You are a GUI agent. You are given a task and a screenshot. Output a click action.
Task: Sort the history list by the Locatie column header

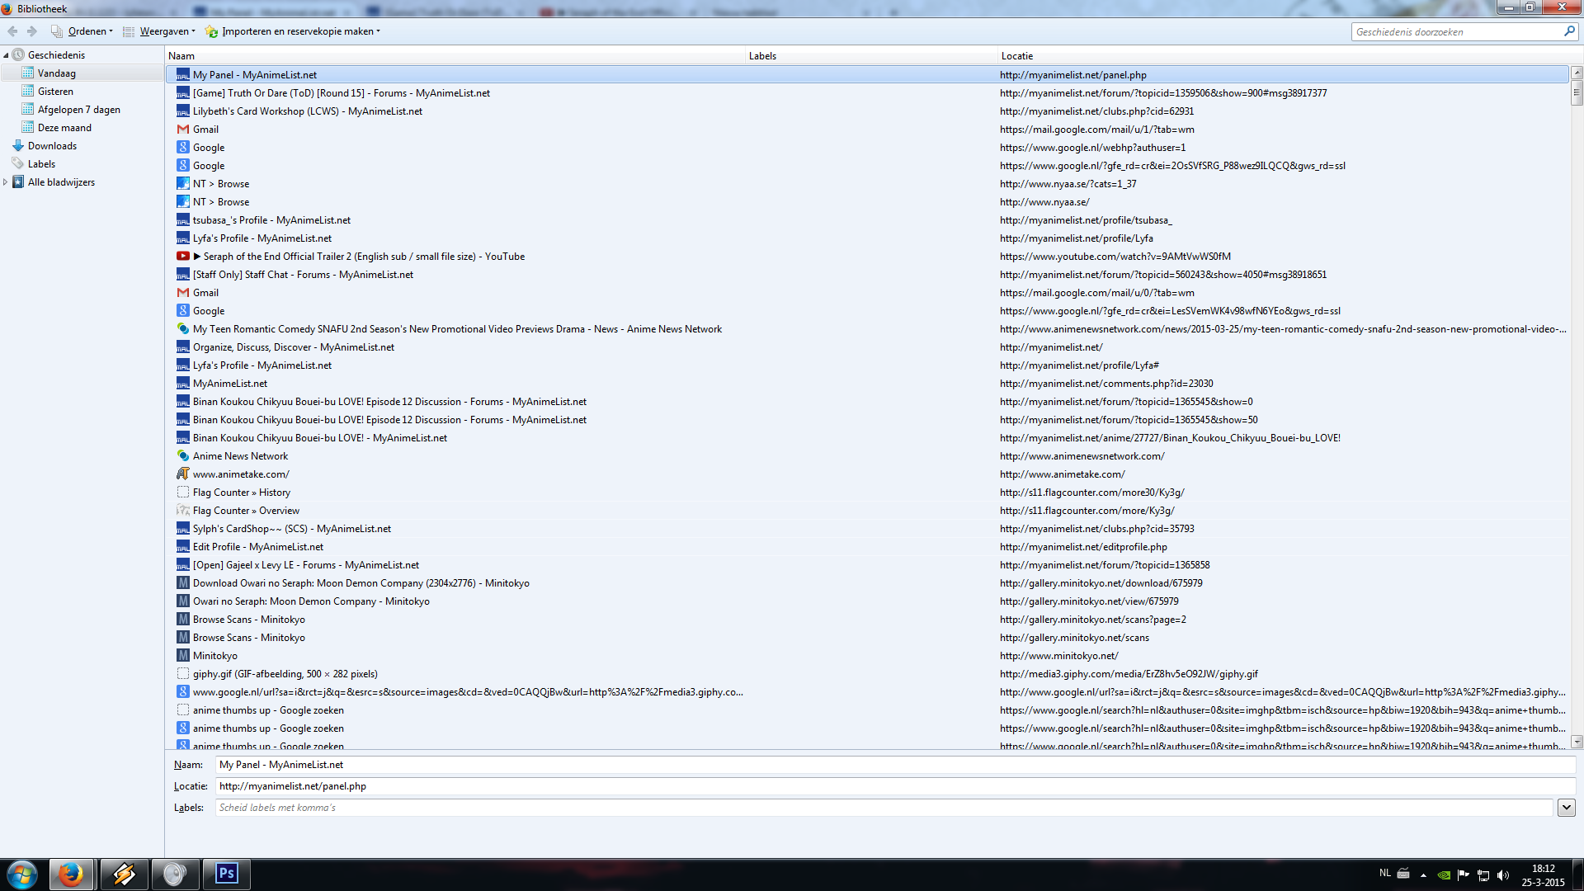(x=1016, y=56)
